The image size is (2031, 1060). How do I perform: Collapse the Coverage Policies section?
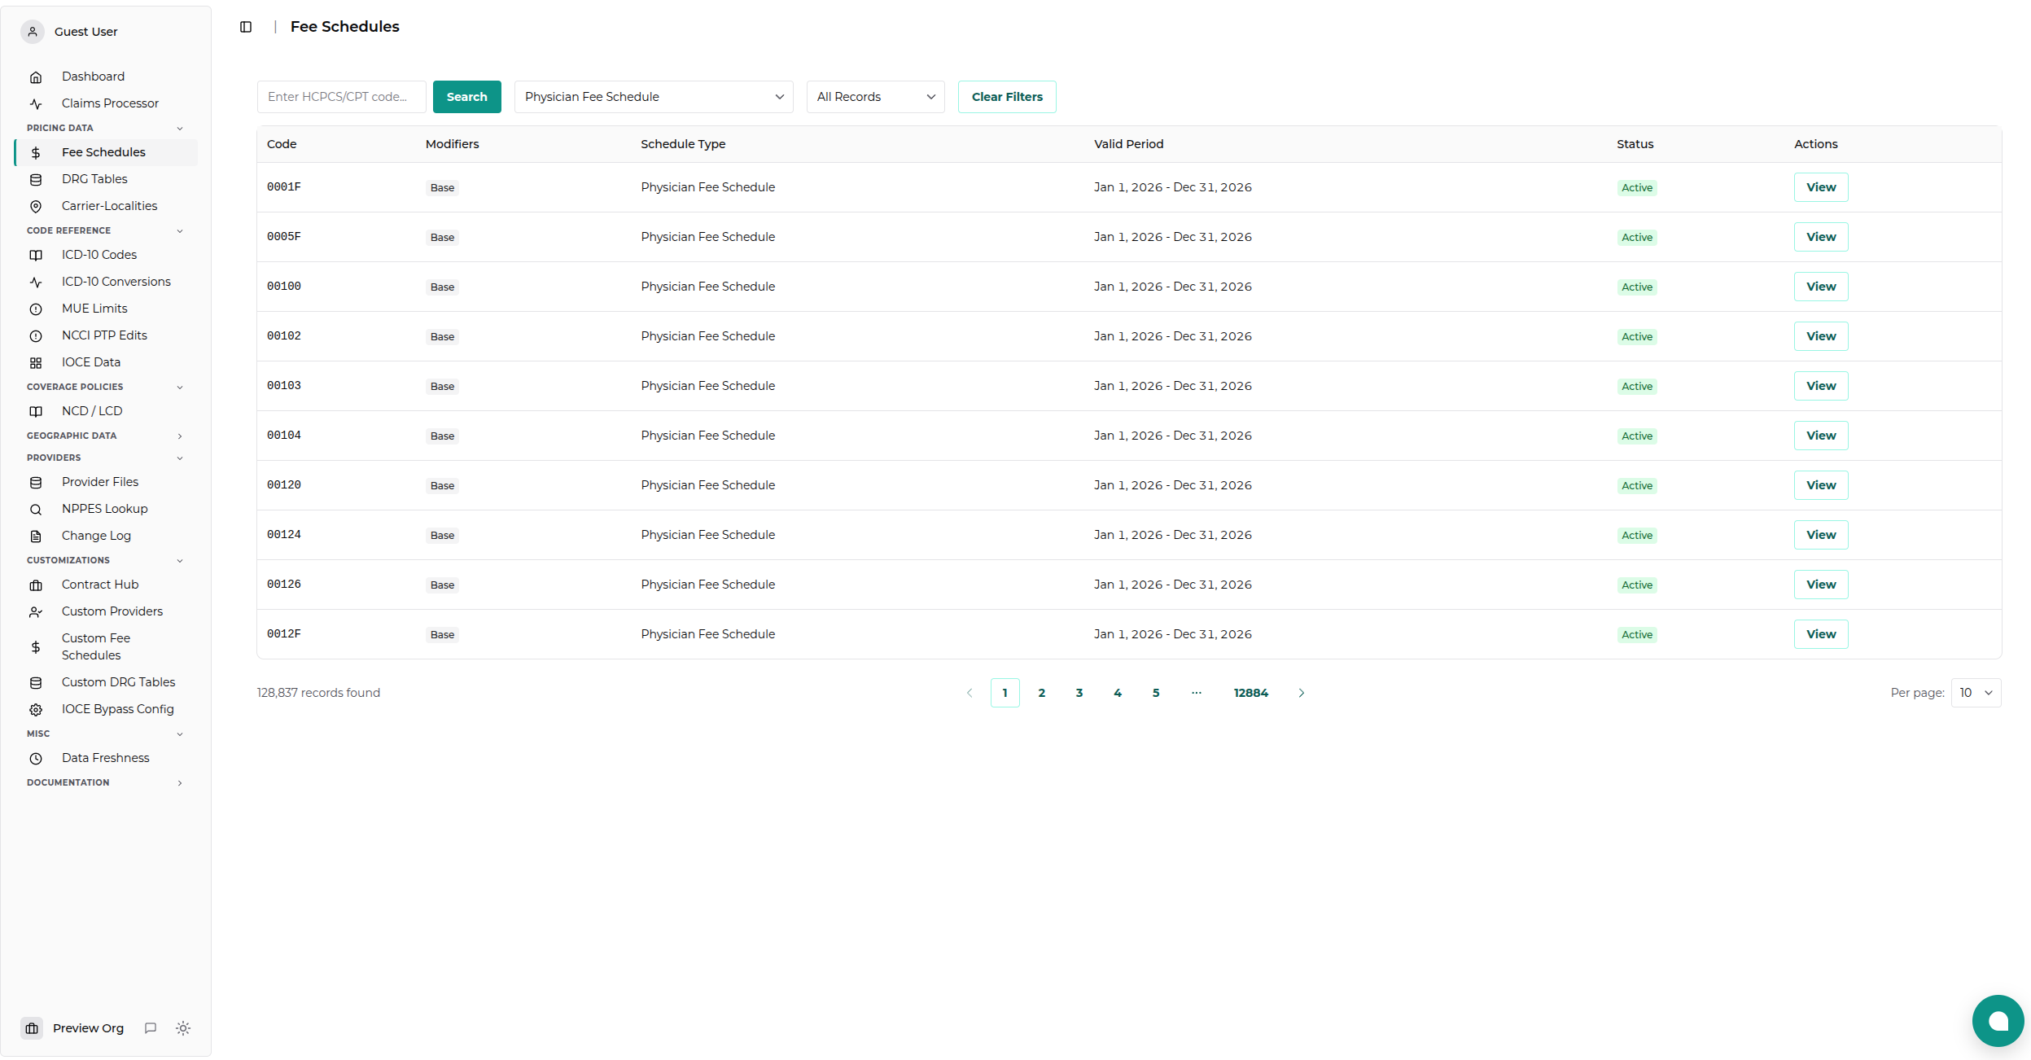click(180, 388)
